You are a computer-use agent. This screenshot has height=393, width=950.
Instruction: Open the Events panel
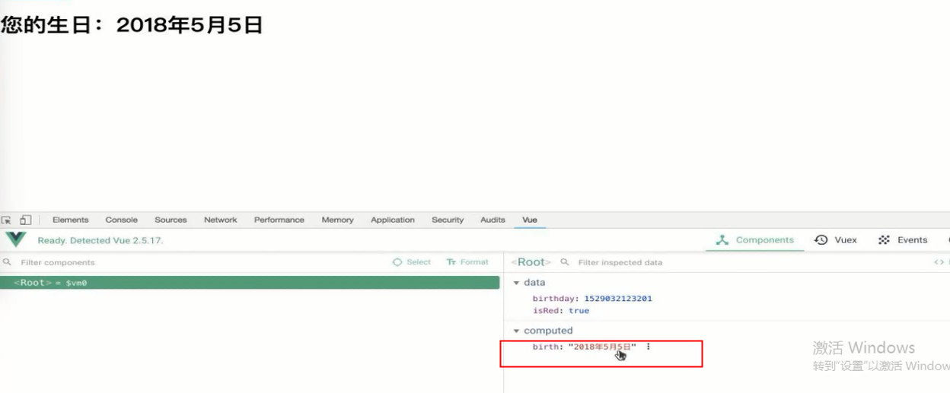point(903,240)
